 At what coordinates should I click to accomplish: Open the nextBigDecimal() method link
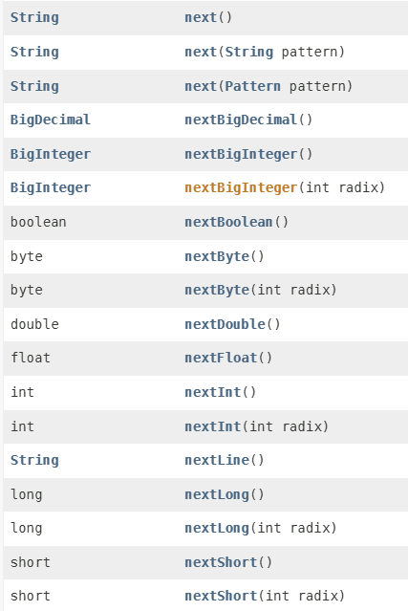pyautogui.click(x=241, y=120)
